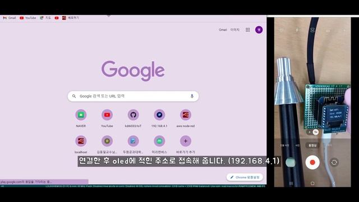Focus the Google search or URL box

pos(133,96)
